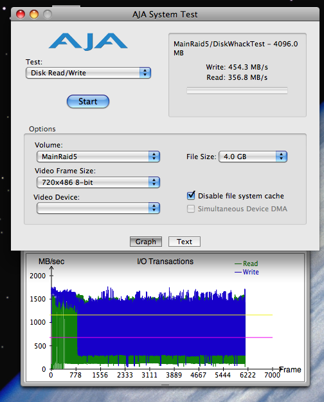This screenshot has height=402, width=324.
Task: Click the Write legend in graph
Action: [247, 272]
